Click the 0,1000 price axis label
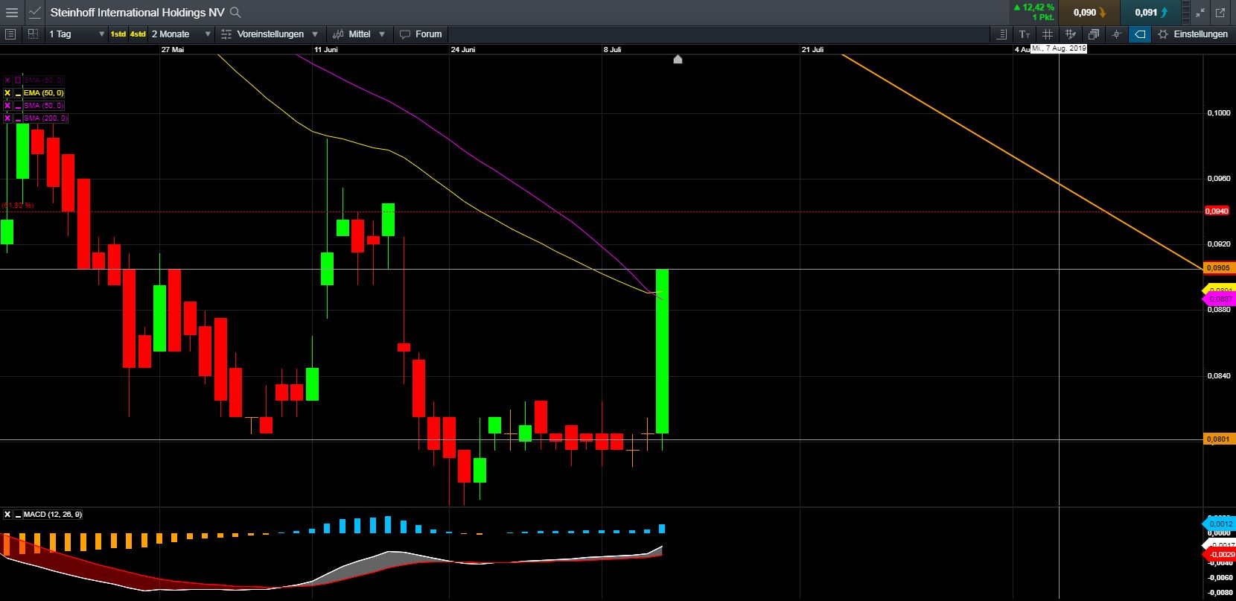Viewport: 1236px width, 601px height. coord(1218,113)
